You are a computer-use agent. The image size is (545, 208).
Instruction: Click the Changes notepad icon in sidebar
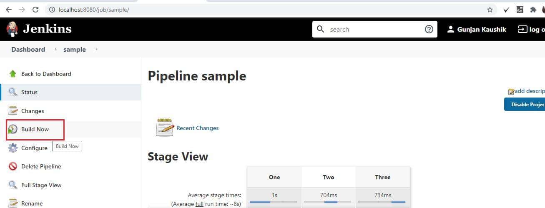tap(13, 111)
